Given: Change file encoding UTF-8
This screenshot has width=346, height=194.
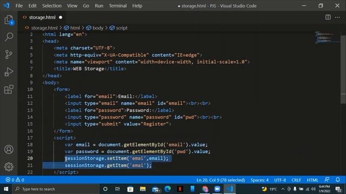Looking at the screenshot, I should [280, 180].
